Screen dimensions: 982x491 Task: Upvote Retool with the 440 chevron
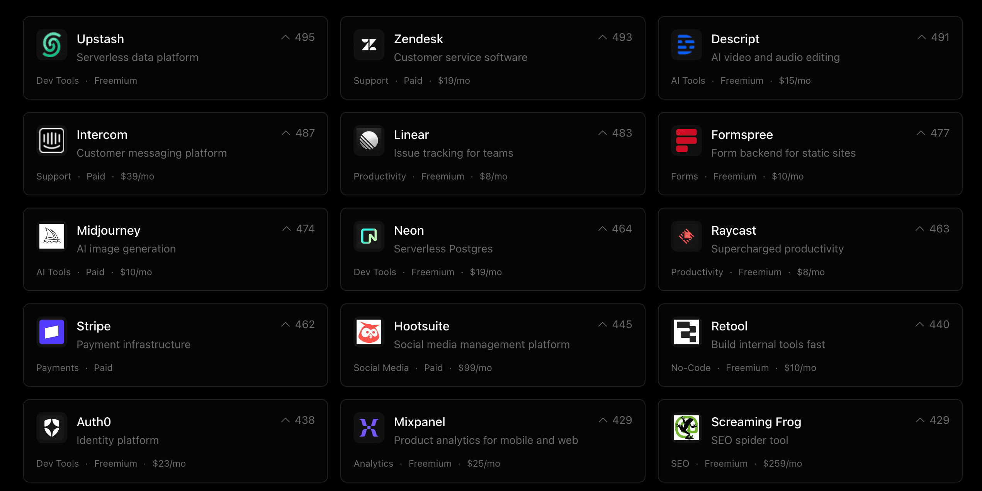coord(920,325)
